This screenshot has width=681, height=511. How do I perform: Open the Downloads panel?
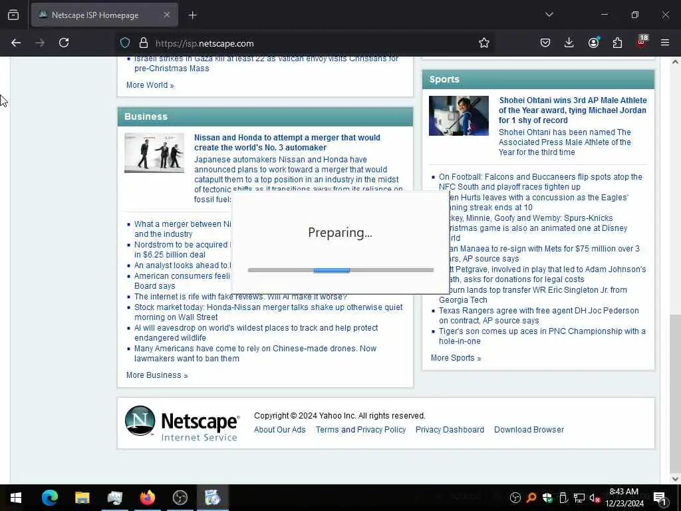pos(569,43)
